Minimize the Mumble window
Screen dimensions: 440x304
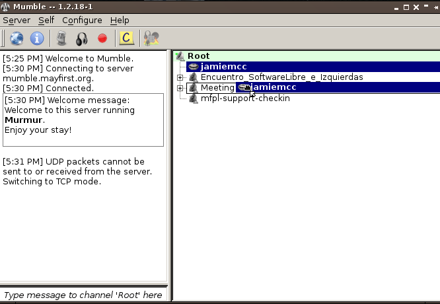(x=396, y=7)
